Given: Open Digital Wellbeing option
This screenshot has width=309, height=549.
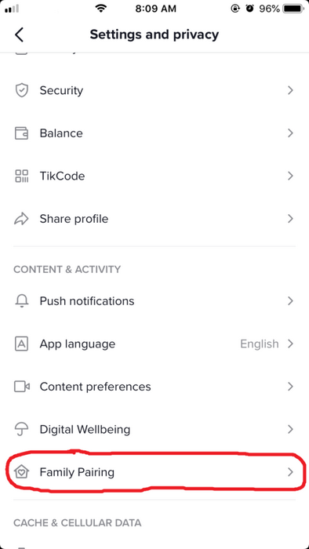Looking at the screenshot, I should 154,430.
